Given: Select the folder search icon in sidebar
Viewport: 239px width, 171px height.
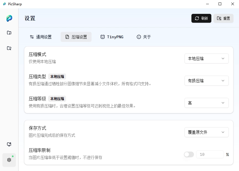Looking at the screenshot, I should (9, 48).
